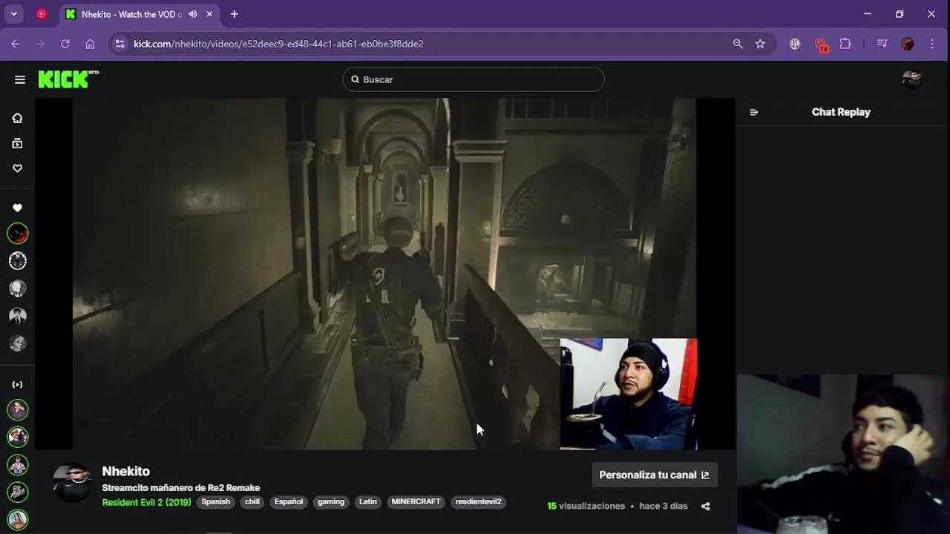Click the filled white heart sidebar icon
The height and width of the screenshot is (534, 950).
click(x=17, y=208)
